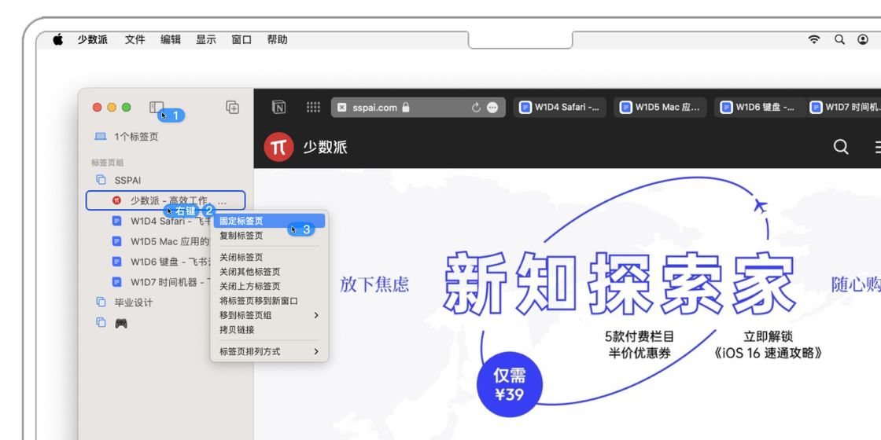The height and width of the screenshot is (440, 881).
Task: Toggle the Safari sidebar button
Action: (x=157, y=107)
